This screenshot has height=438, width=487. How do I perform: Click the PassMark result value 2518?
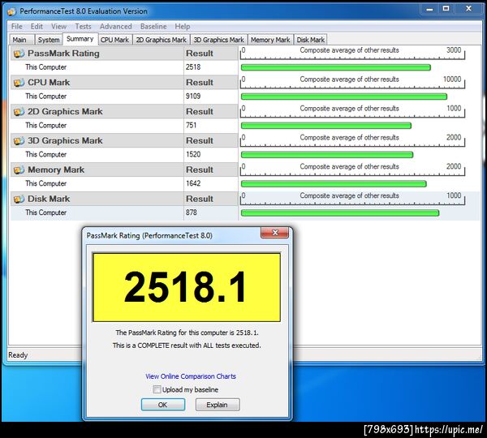[x=193, y=67]
